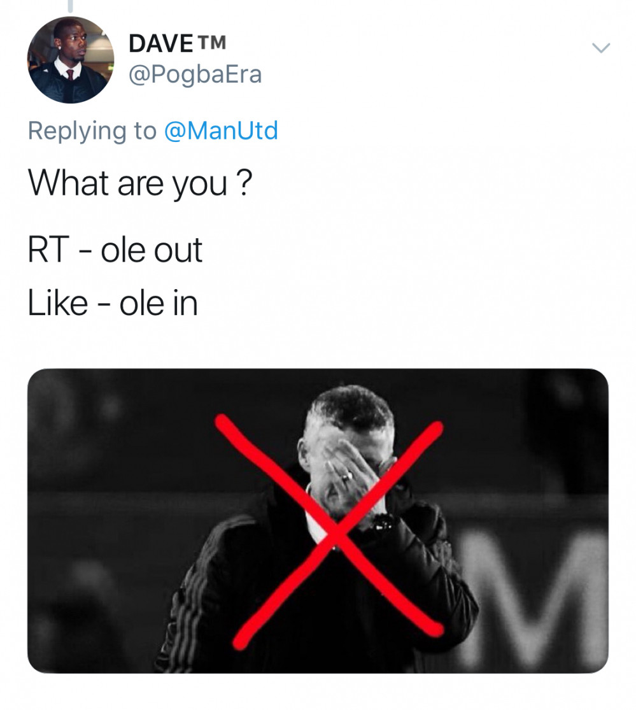Image resolution: width=636 pixels, height=710 pixels.
Task: Open the @ManUtd mention link
Action: point(221,131)
